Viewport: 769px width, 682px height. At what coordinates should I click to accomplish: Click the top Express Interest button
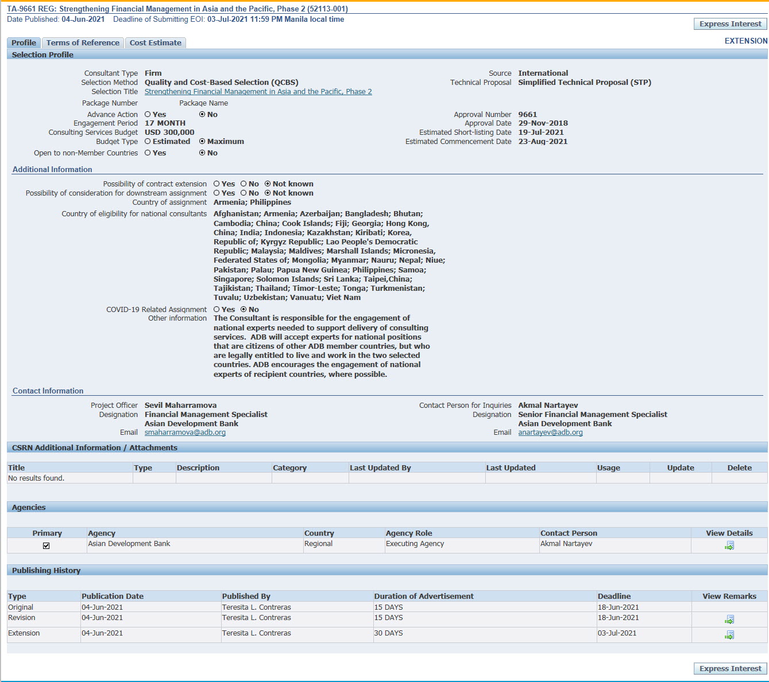pos(730,24)
